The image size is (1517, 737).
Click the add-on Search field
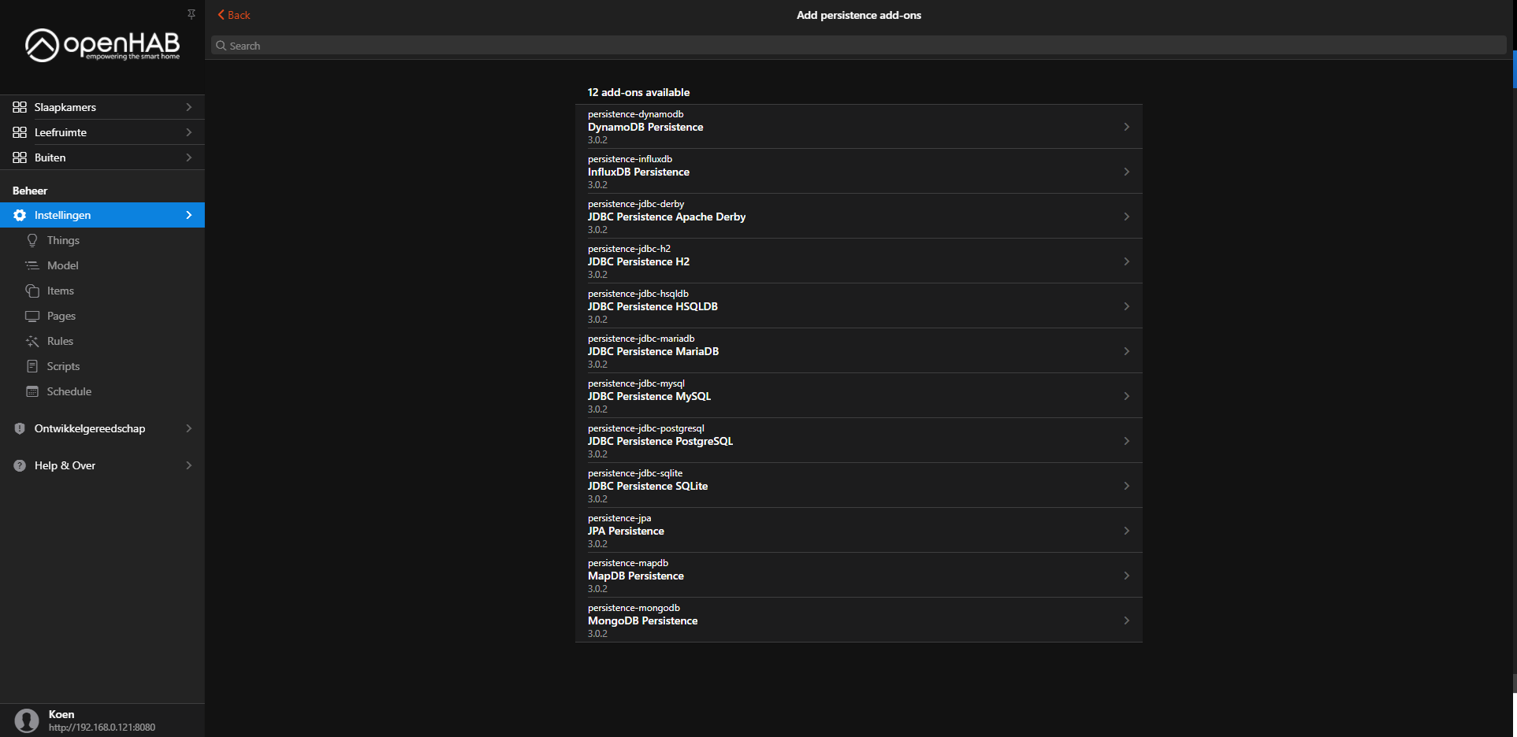coord(859,46)
